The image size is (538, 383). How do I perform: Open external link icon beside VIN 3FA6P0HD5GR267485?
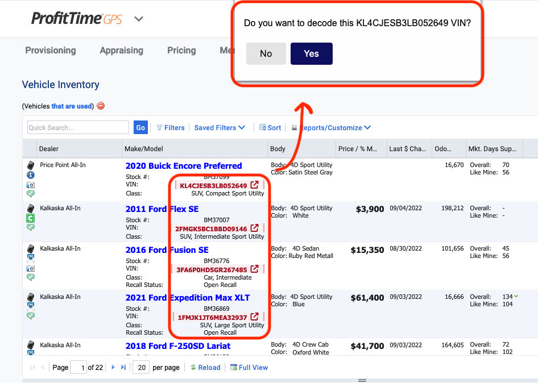pyautogui.click(x=254, y=269)
